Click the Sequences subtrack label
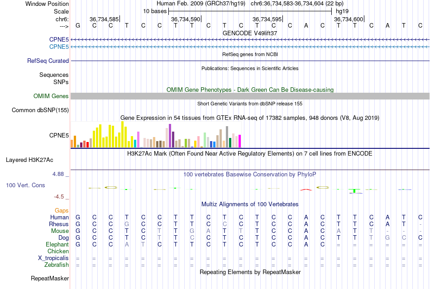 tap(54, 75)
